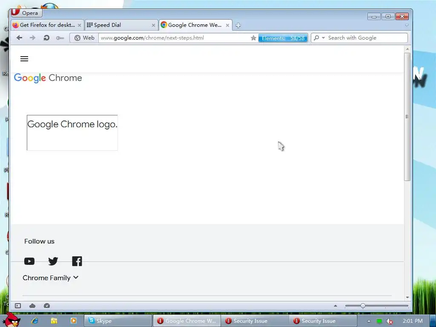Screen dimensions: 436x327
Task: Click the muted volume tray icon
Action: click(x=390, y=321)
